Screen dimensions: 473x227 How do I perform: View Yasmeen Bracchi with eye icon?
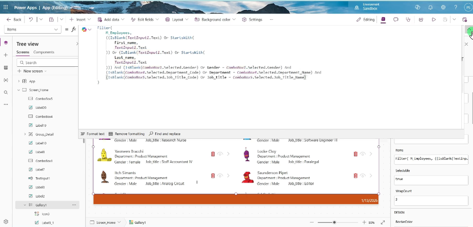pos(220,154)
